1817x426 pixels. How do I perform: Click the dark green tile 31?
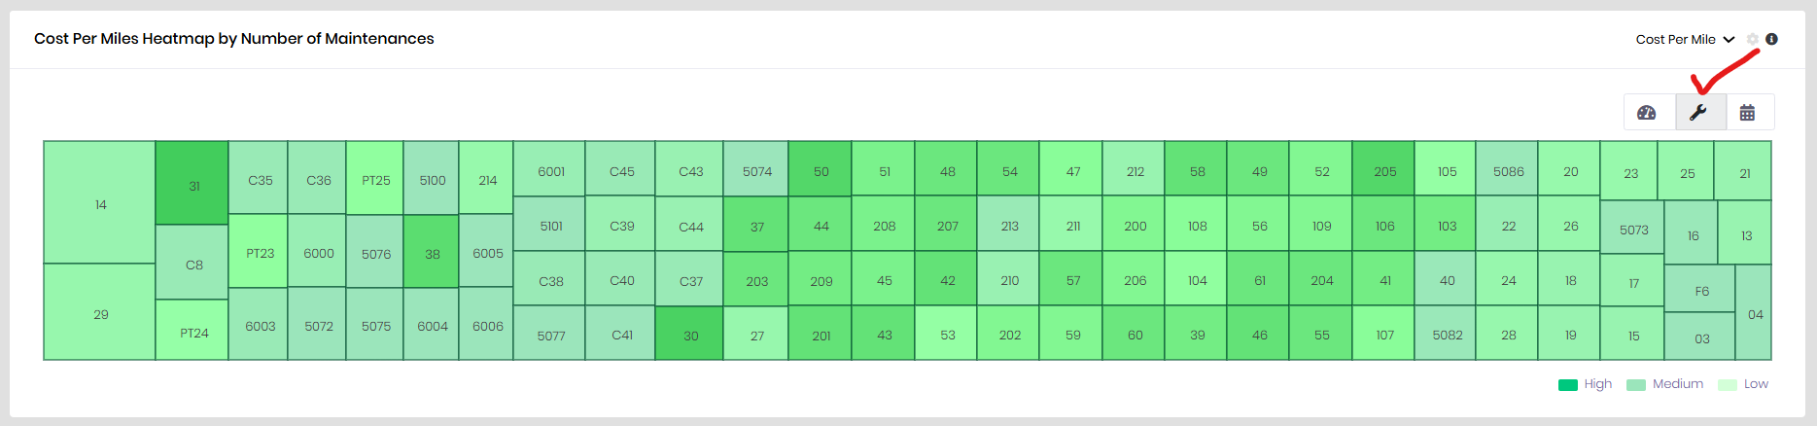click(x=192, y=183)
